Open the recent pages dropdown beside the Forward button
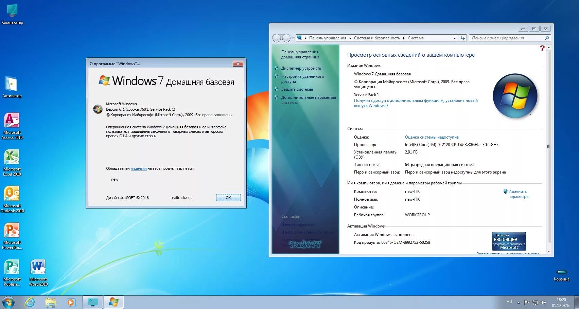 coord(293,38)
